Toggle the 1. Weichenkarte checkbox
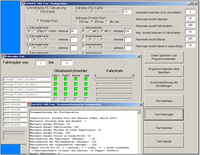 [83, 31]
